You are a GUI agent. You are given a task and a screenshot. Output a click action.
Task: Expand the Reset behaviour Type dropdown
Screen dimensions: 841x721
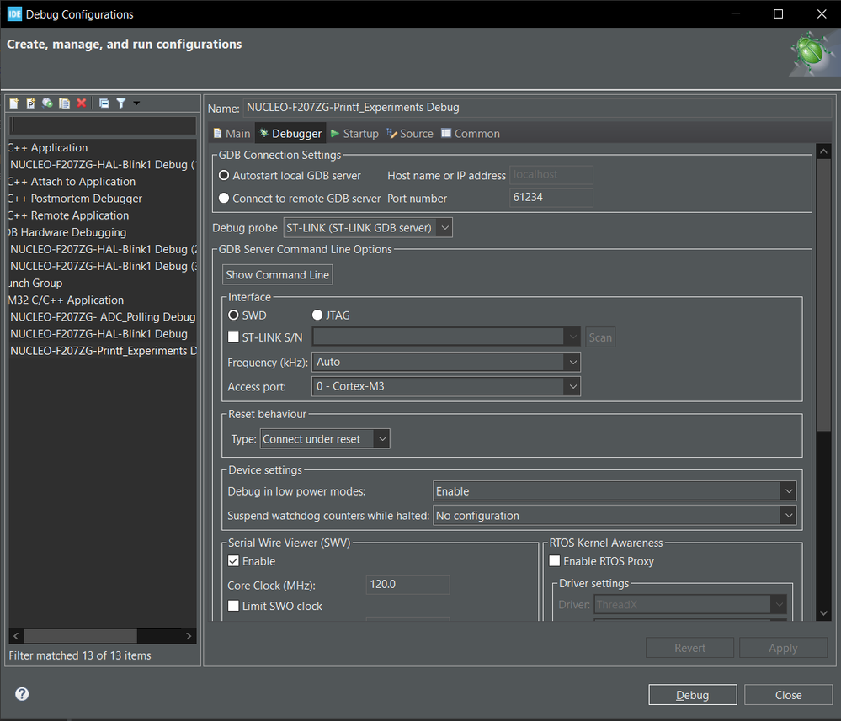click(x=324, y=439)
